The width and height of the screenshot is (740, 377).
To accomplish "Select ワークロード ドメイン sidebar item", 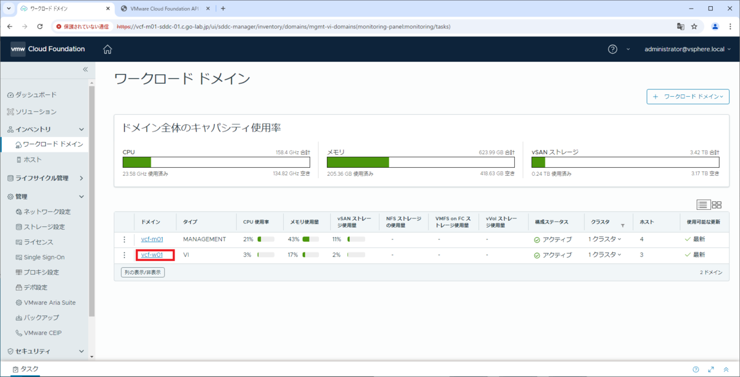I will pos(48,144).
